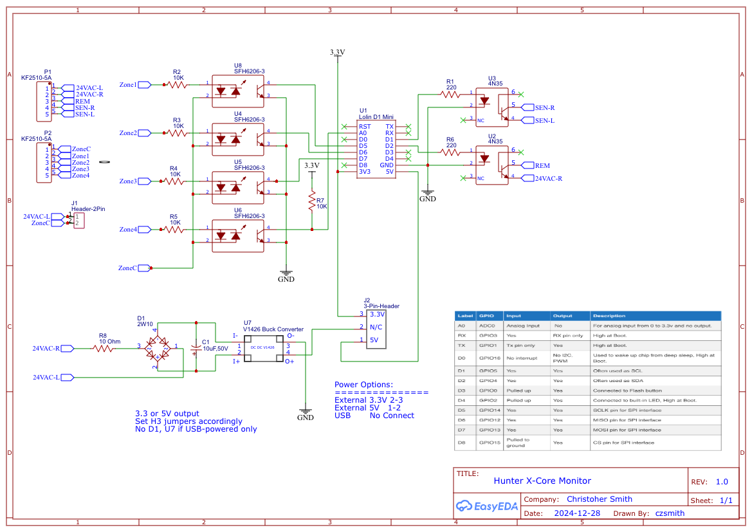Click the title text Hunter X-Core Monitor
Viewport: 752px width, 532px height.
click(542, 481)
